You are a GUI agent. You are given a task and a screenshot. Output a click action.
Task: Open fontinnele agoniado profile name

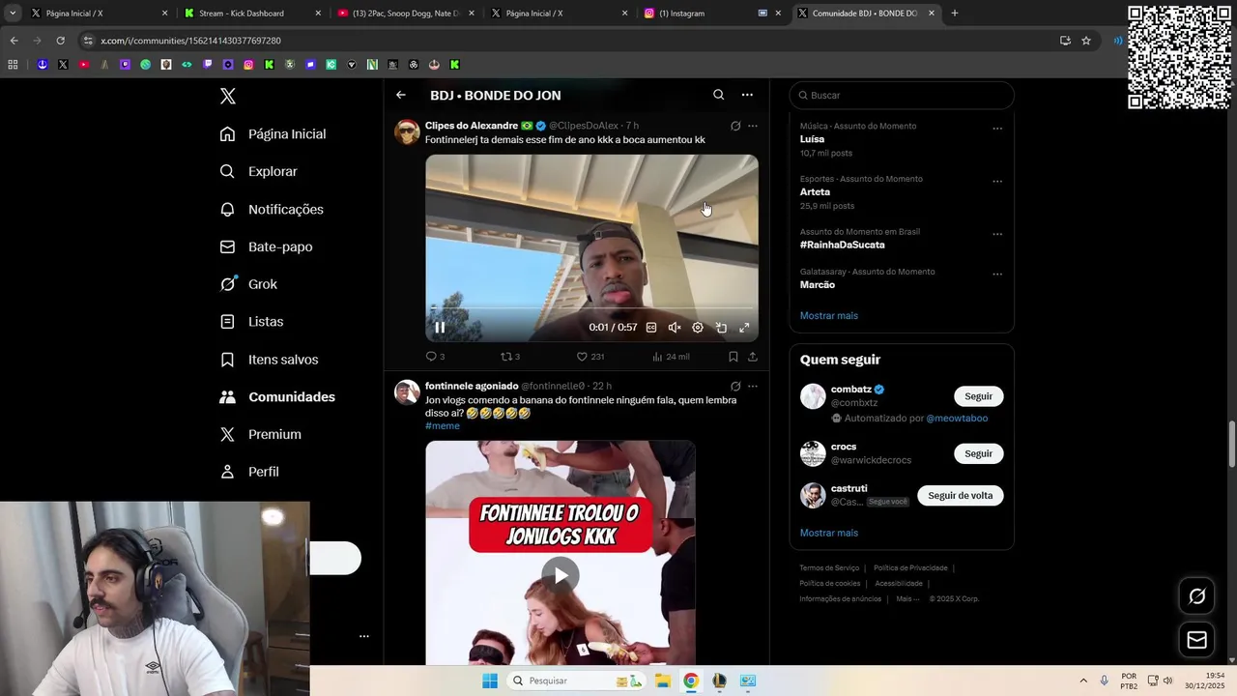(x=472, y=387)
